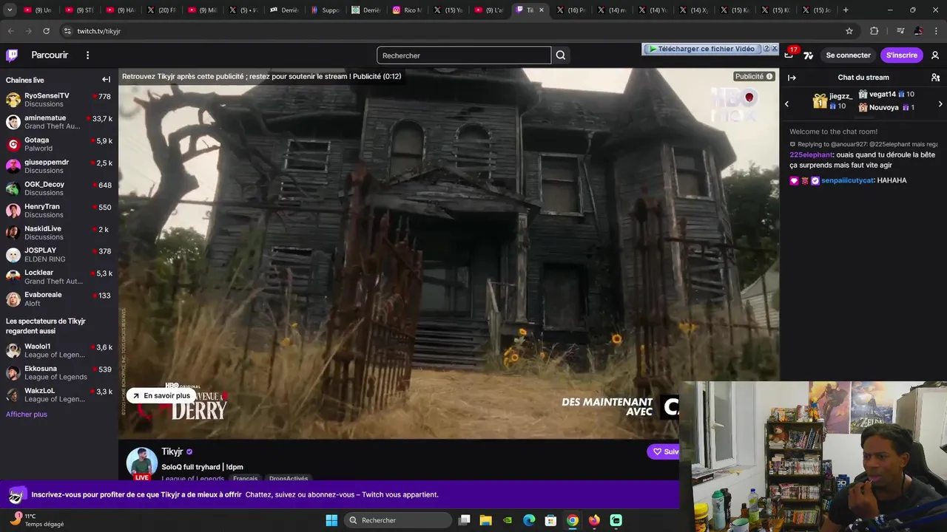
Task: Click En savoir plus ad button
Action: tap(161, 396)
